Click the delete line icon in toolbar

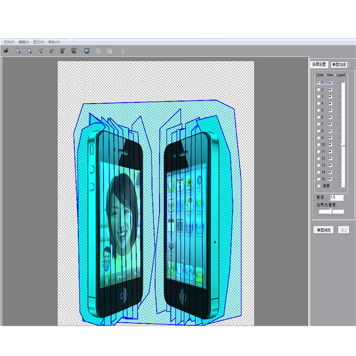(40, 51)
